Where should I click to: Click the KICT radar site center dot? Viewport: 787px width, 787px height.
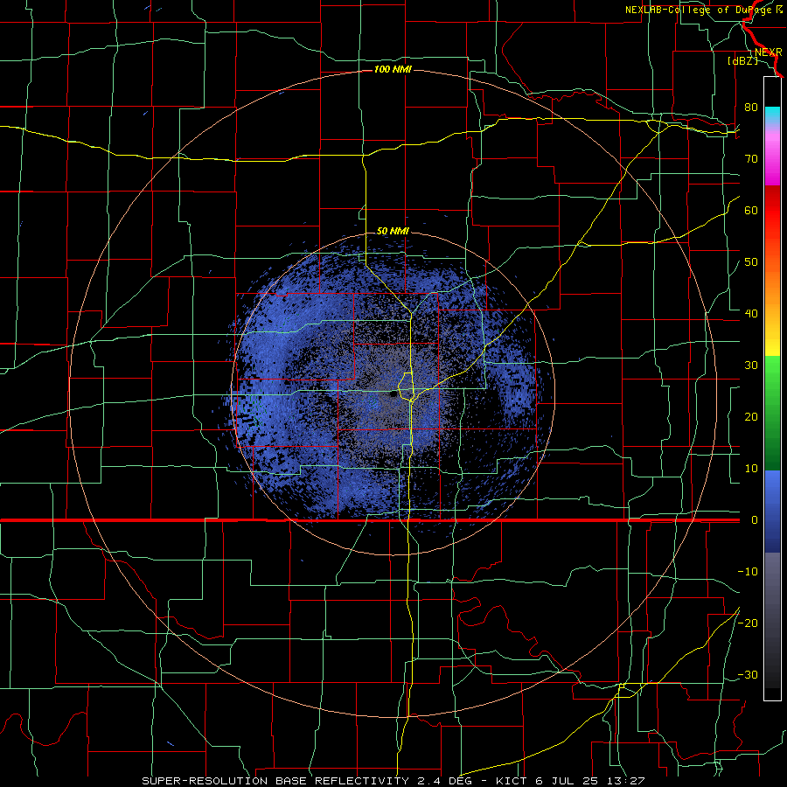(393, 394)
